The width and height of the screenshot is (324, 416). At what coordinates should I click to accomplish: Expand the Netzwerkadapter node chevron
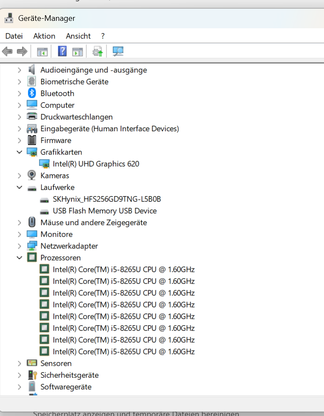(19, 246)
